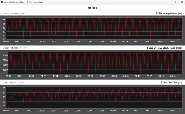Click the 00:10 time label under clocks chart
Screen dimensions: 185x114
[x=126, y=76]
